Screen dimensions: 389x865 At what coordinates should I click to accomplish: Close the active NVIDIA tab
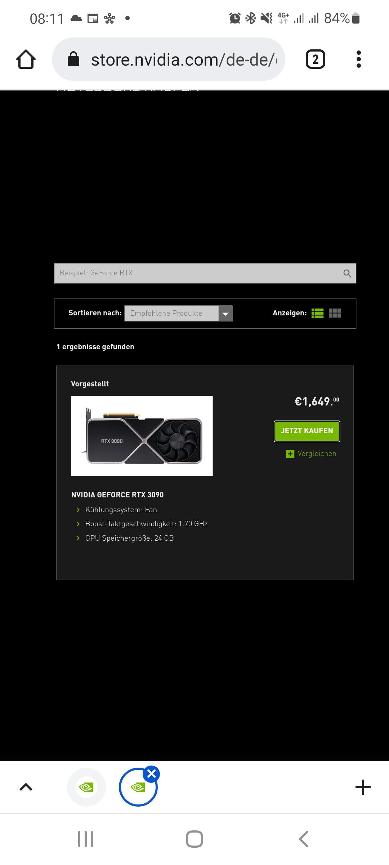pos(152,774)
